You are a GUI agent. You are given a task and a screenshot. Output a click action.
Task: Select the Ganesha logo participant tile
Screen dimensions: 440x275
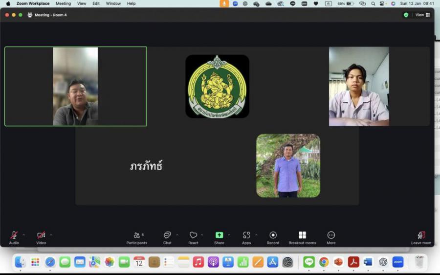coord(217,86)
